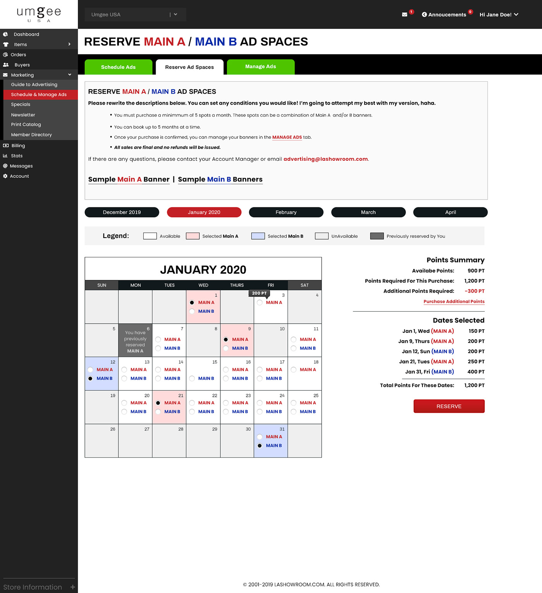Image resolution: width=542 pixels, height=593 pixels.
Task: Collapse the Marketing sidebar section
Action: tap(70, 75)
